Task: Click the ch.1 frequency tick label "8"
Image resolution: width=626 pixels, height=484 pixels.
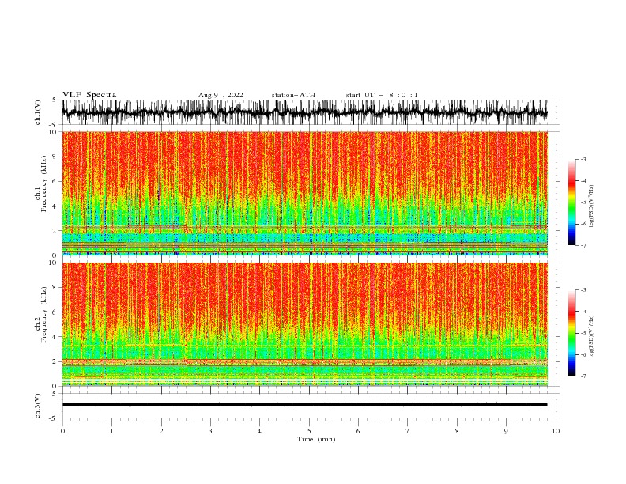Action: 55,157
